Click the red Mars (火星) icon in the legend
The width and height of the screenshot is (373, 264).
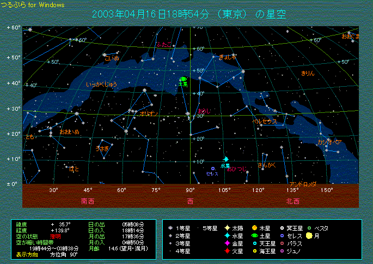coord(226,251)
